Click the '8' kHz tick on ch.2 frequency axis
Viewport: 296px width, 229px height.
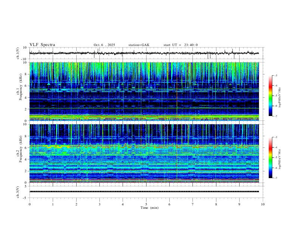[26, 136]
